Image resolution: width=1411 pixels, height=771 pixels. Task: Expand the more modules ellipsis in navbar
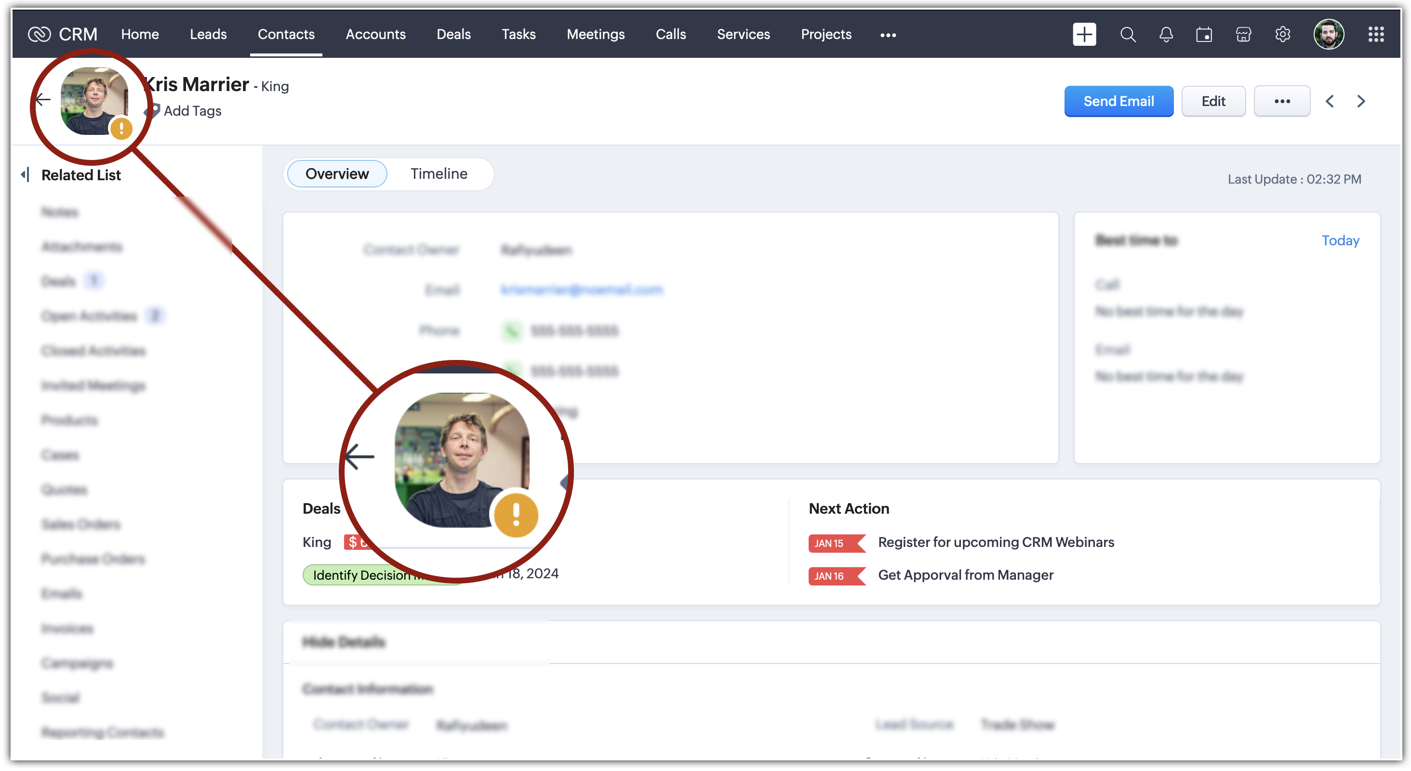point(888,35)
